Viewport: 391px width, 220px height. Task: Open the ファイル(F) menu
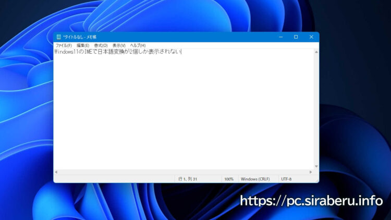63,45
